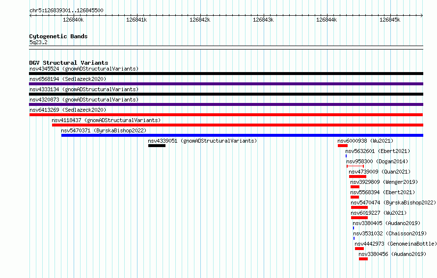Click the 126843k ruler tick label

263,20
